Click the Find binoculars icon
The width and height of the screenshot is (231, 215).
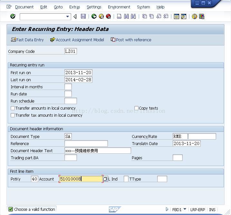[x=126, y=16]
